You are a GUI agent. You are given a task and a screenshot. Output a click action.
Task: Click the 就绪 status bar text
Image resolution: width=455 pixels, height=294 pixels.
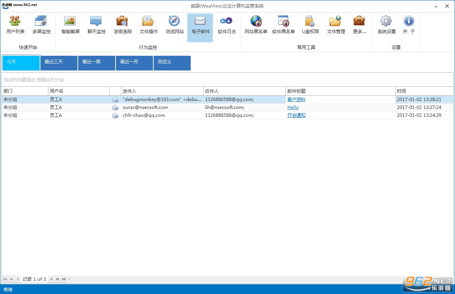8,289
